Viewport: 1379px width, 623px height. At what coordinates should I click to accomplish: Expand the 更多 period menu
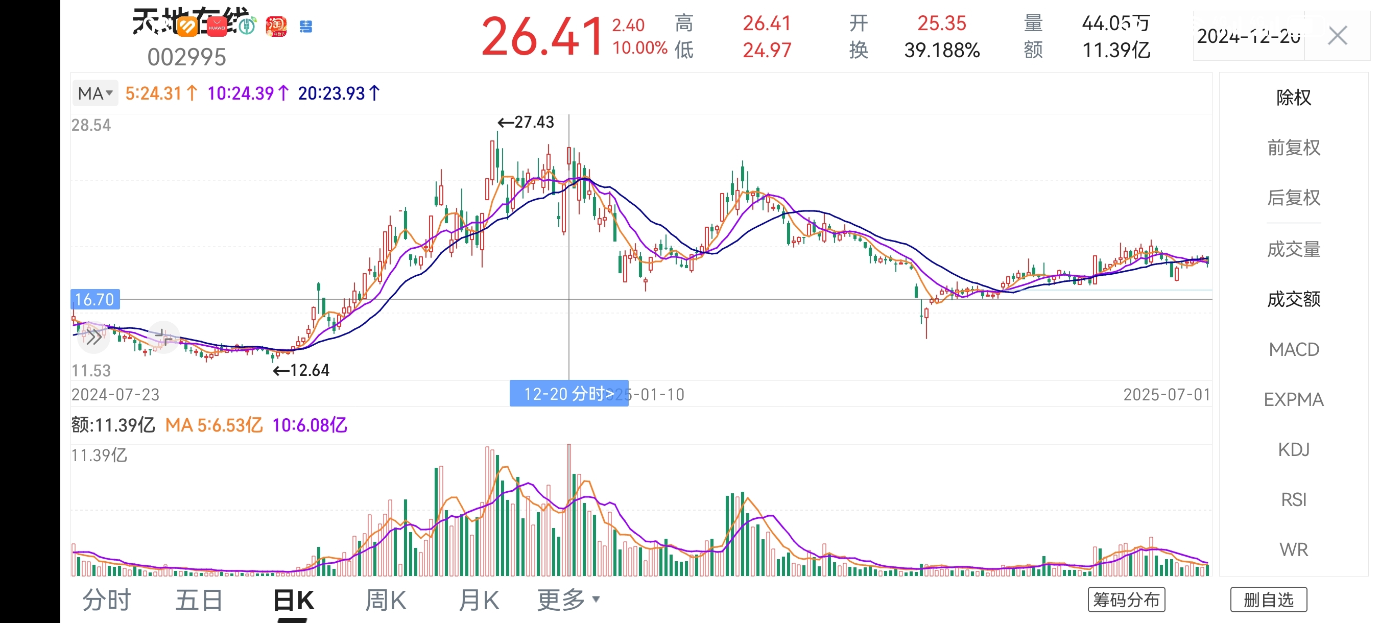[568, 600]
